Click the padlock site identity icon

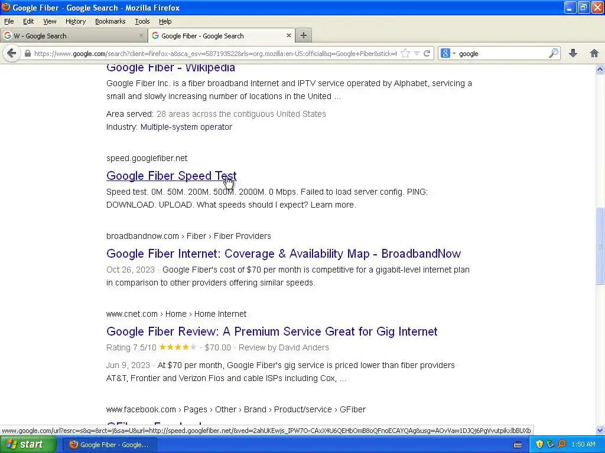[27, 54]
